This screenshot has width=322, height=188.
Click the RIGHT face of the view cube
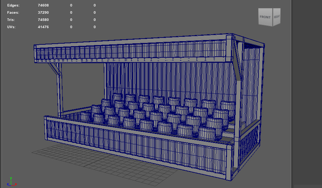coord(276,17)
